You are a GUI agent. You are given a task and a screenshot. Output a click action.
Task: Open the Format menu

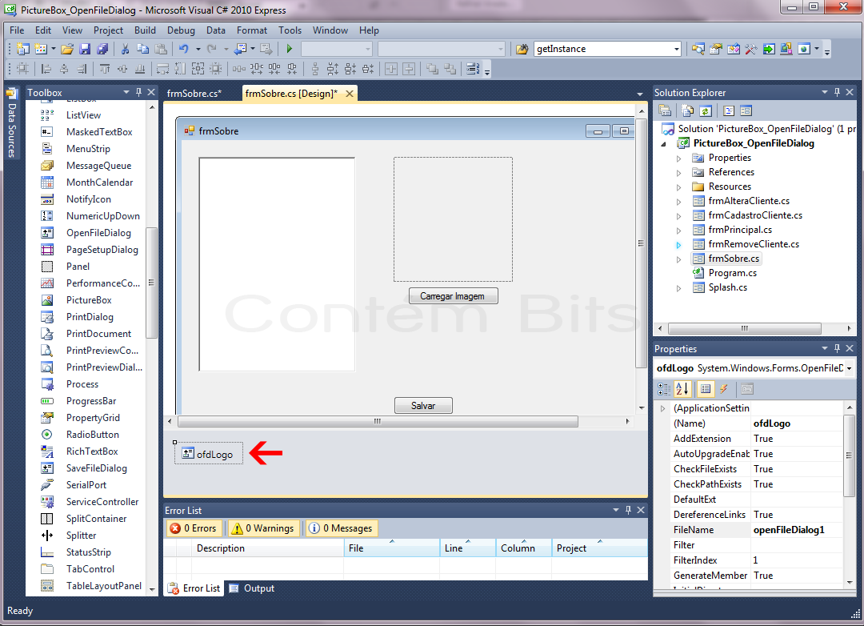point(252,30)
